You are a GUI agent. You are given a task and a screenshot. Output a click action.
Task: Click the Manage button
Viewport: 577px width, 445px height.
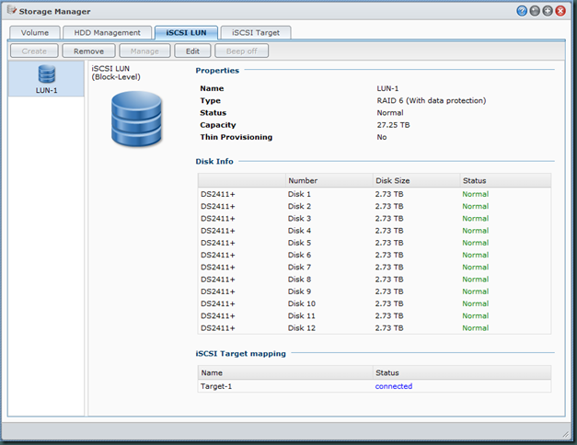(144, 51)
